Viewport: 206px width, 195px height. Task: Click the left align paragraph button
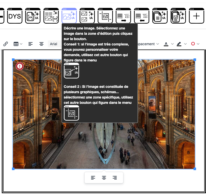tap(31, 44)
